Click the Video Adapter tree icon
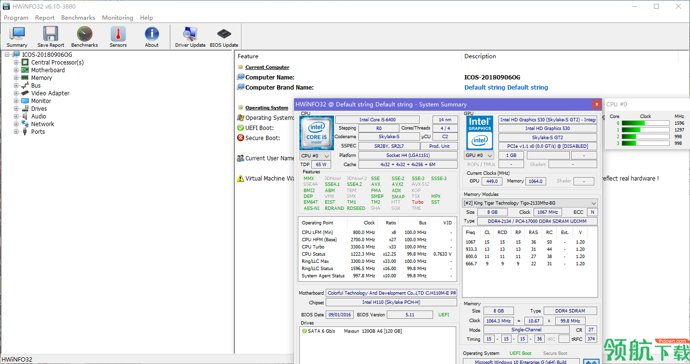 pos(25,93)
